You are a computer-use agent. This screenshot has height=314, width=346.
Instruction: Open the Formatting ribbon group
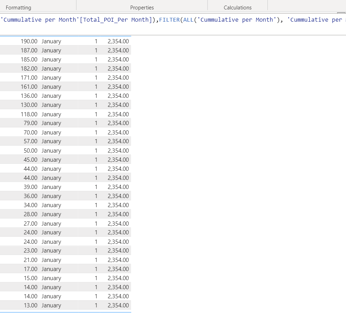pos(18,7)
